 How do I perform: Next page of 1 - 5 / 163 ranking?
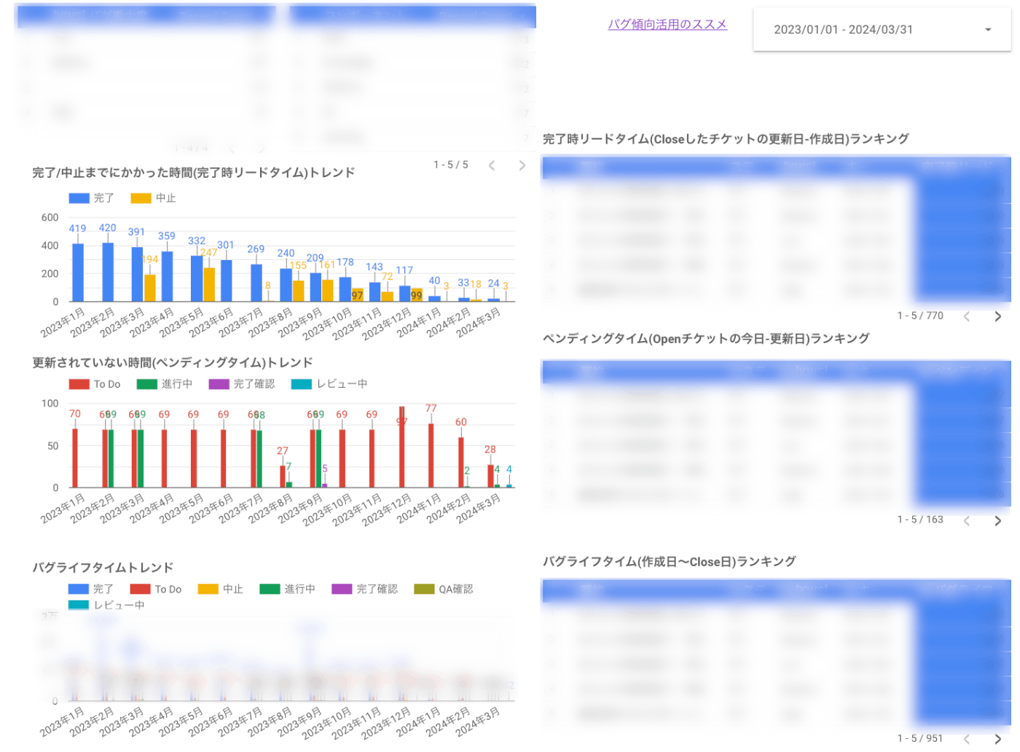pos(997,520)
